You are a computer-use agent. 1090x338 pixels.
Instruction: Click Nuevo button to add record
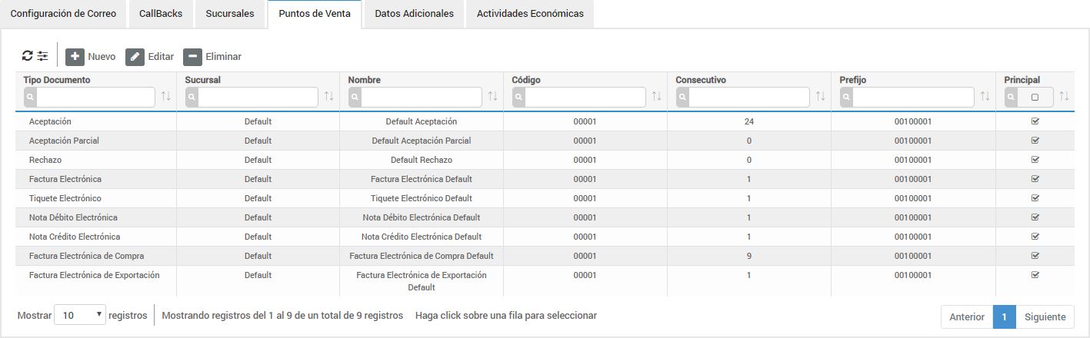91,57
